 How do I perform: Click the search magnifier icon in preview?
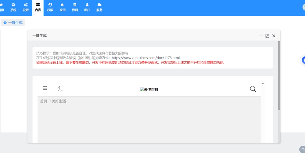pos(253,89)
